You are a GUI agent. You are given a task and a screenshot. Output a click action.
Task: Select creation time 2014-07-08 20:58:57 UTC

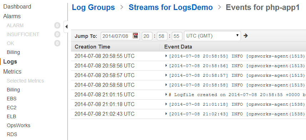(x=104, y=75)
